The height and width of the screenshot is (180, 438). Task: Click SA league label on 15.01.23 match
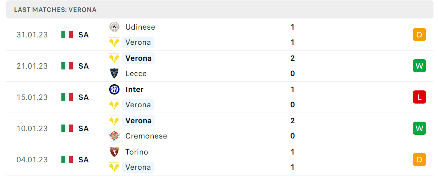point(83,97)
